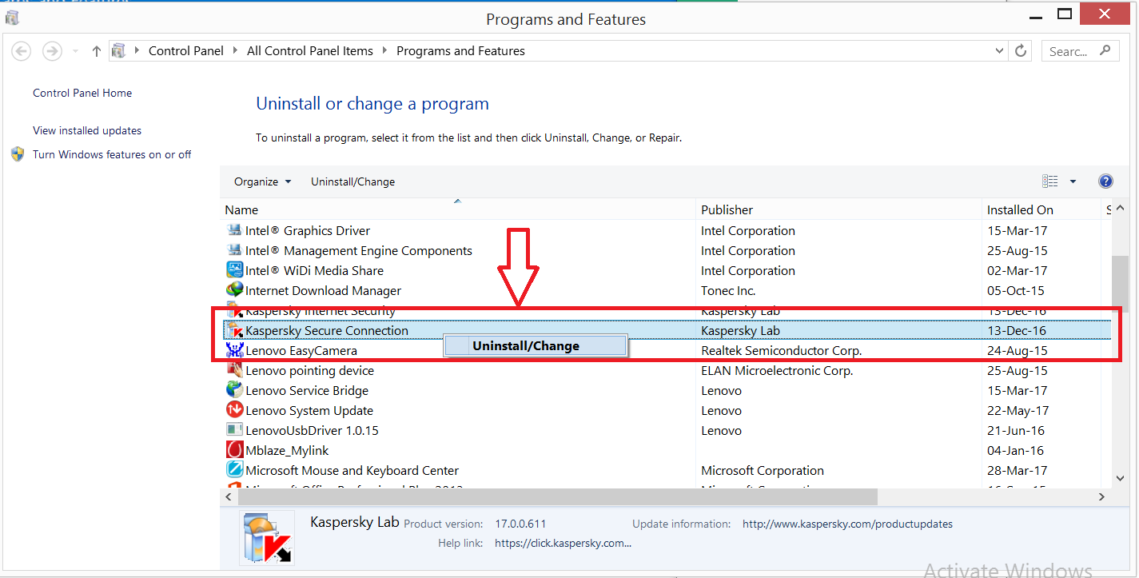Screen dimensions: 1139x578
Task: Click horizontal scrollbar right arrow
Action: click(1102, 496)
